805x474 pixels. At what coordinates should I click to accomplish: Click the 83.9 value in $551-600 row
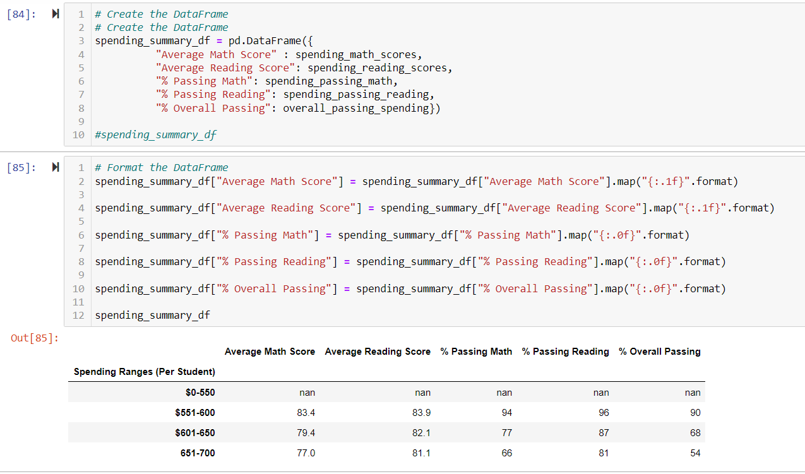coord(421,413)
